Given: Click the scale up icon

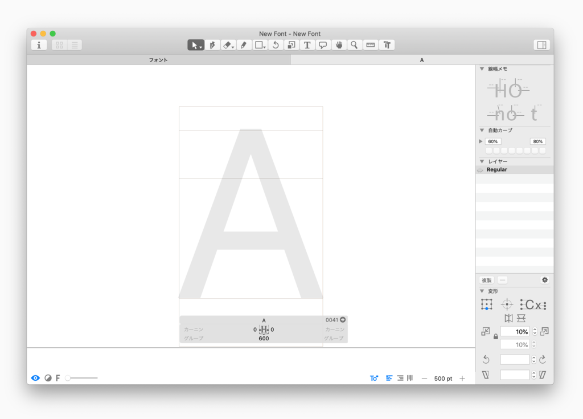Looking at the screenshot, I should tap(544, 331).
